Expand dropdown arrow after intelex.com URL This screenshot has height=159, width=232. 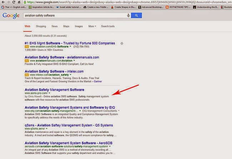pos(71,75)
